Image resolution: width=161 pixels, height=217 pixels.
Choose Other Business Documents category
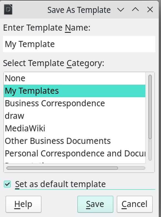click(75, 141)
